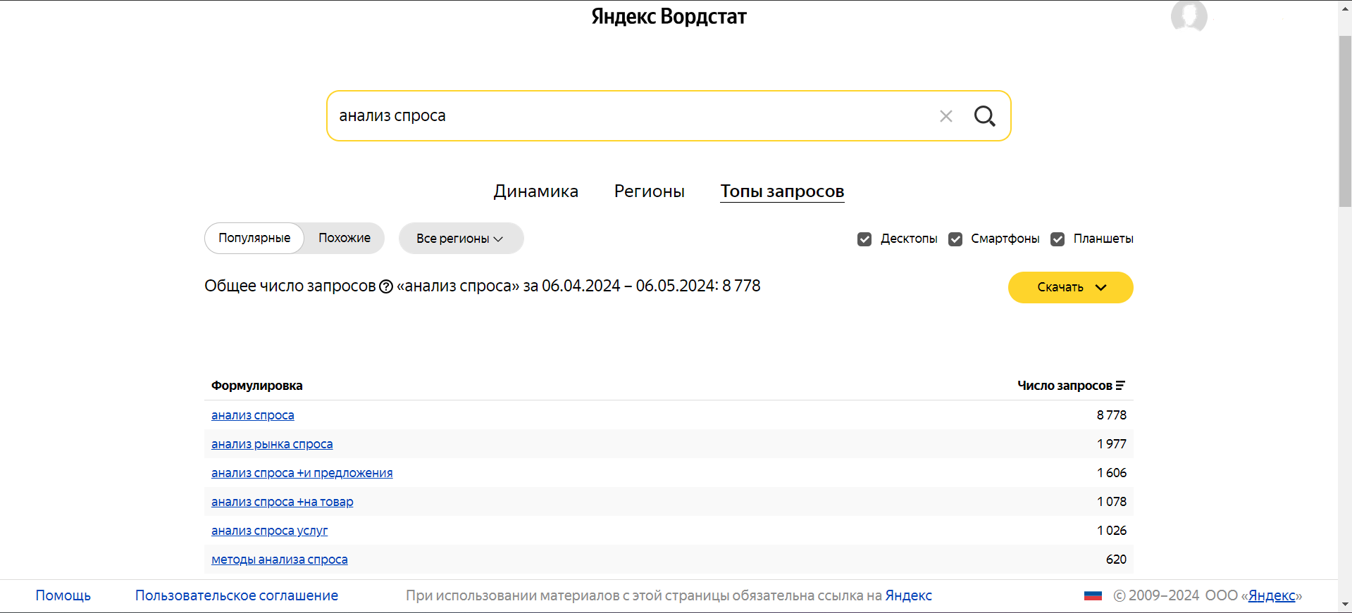Click the Формулировка column header
Viewport: 1352px width, 613px height.
[x=257, y=386]
